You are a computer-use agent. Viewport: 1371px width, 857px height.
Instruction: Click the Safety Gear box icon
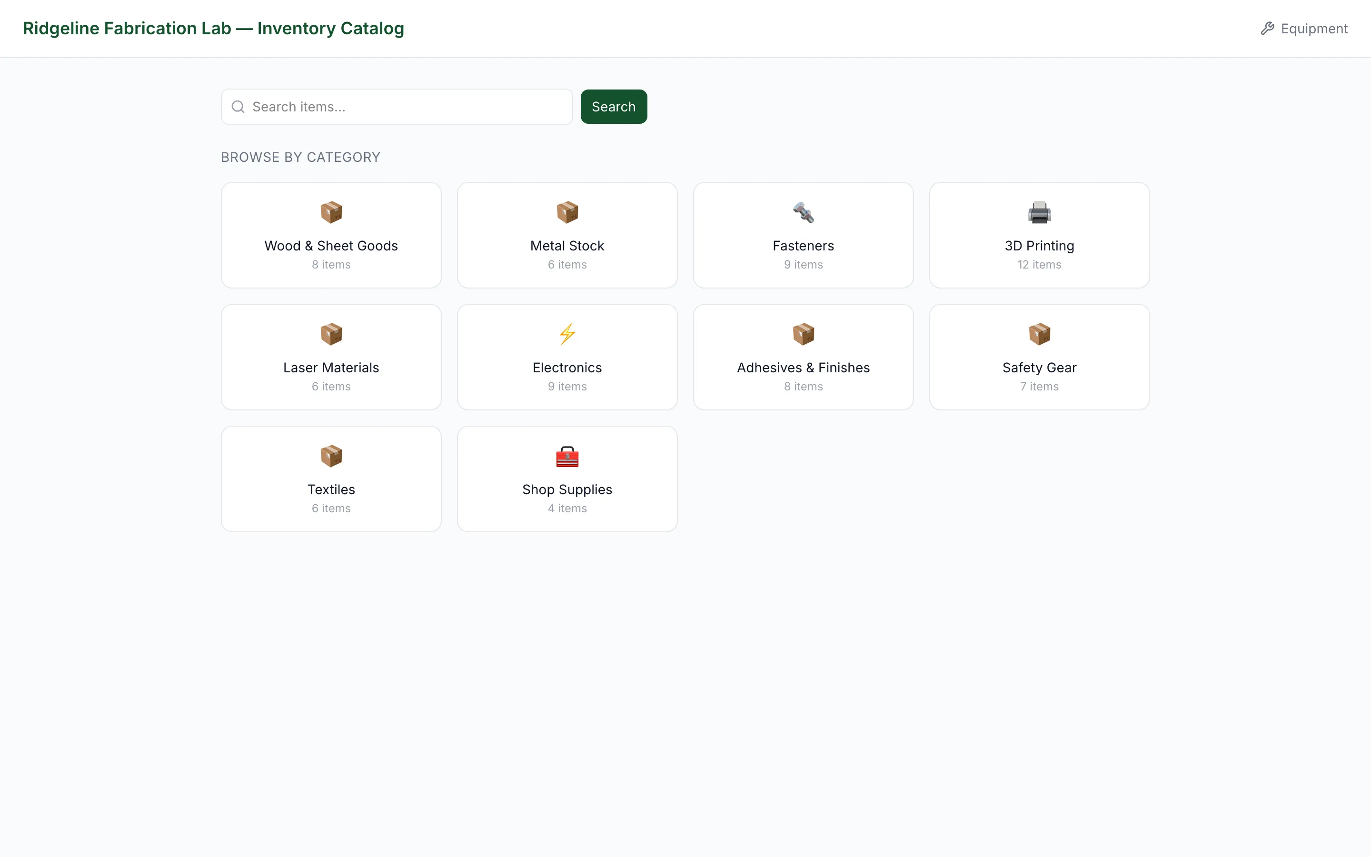tap(1039, 334)
